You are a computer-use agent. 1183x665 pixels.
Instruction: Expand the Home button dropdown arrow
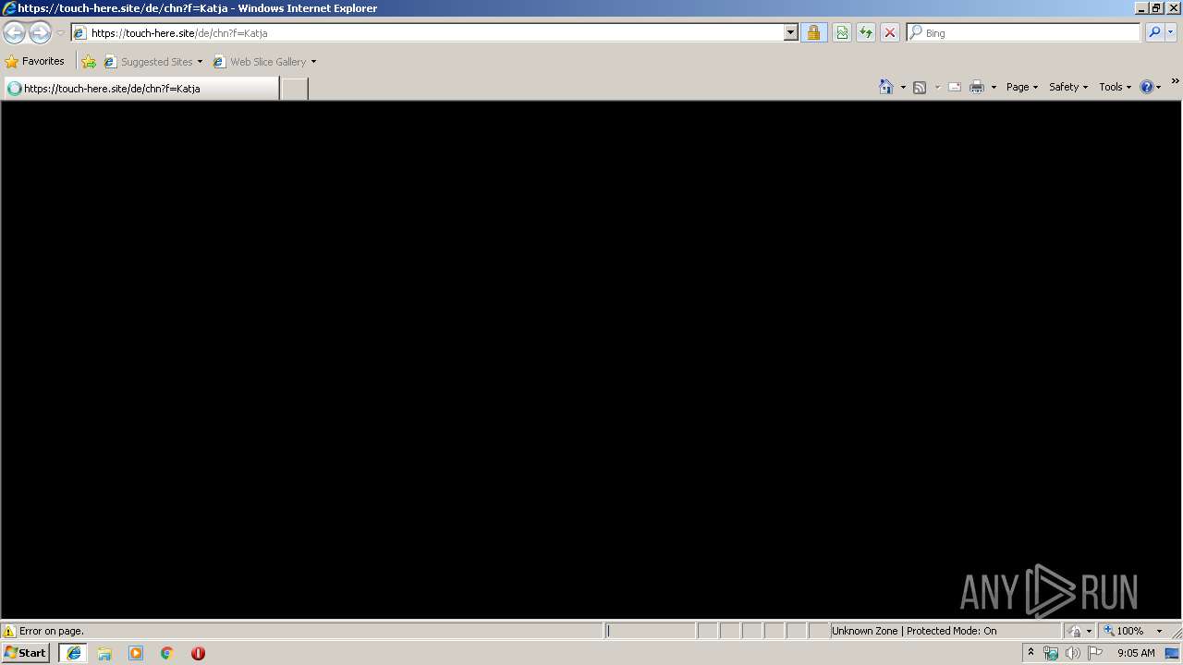903,87
